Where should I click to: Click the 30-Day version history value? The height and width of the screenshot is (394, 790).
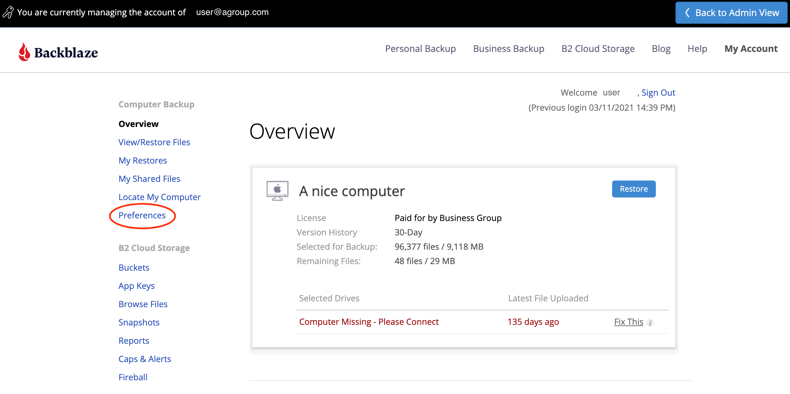tap(408, 232)
